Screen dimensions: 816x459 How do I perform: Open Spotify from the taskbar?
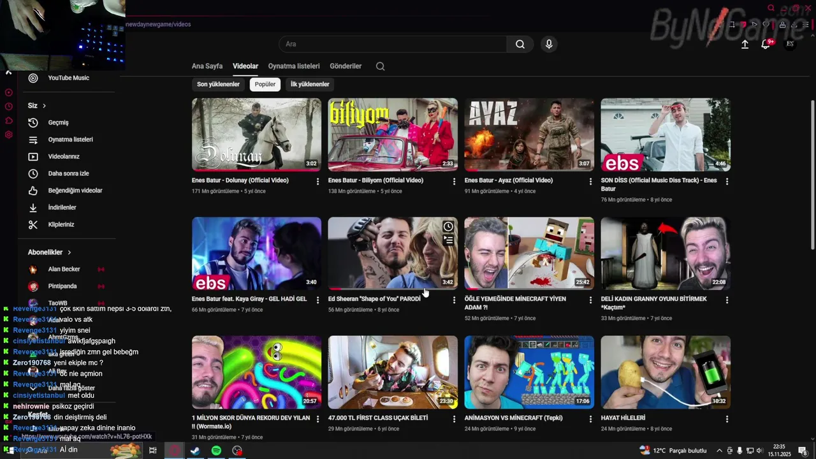(x=216, y=451)
